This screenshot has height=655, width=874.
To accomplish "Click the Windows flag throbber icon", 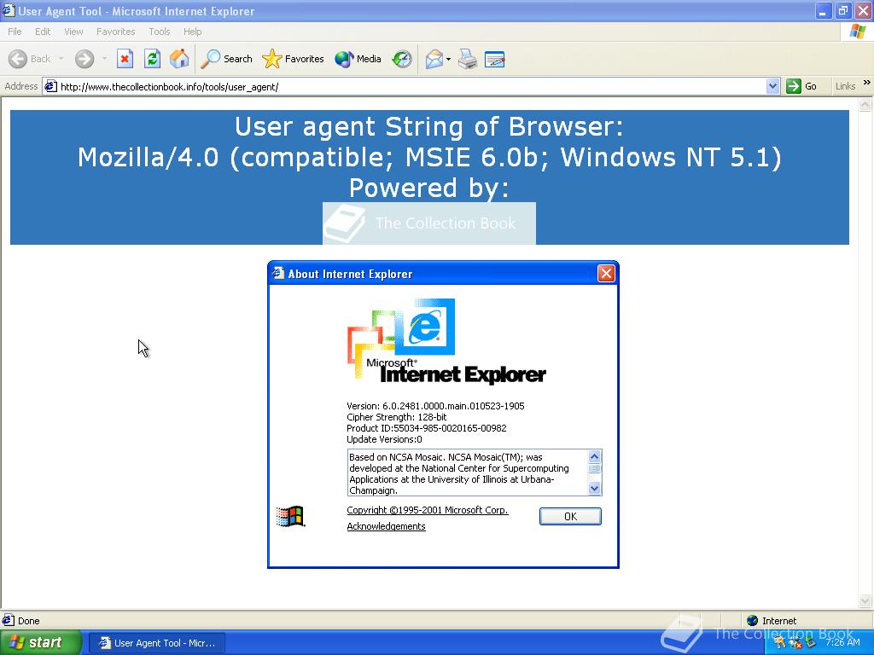I will pos(857,32).
